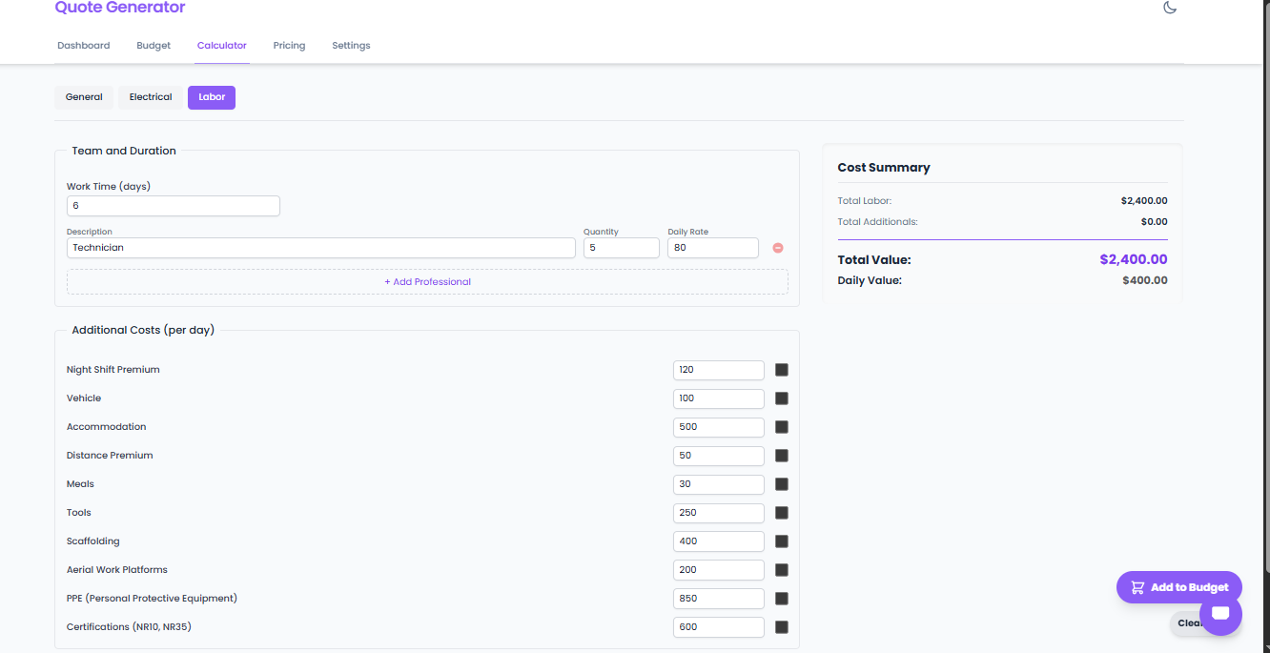Image resolution: width=1270 pixels, height=653 pixels.
Task: Open the Settings tab
Action: 351,46
